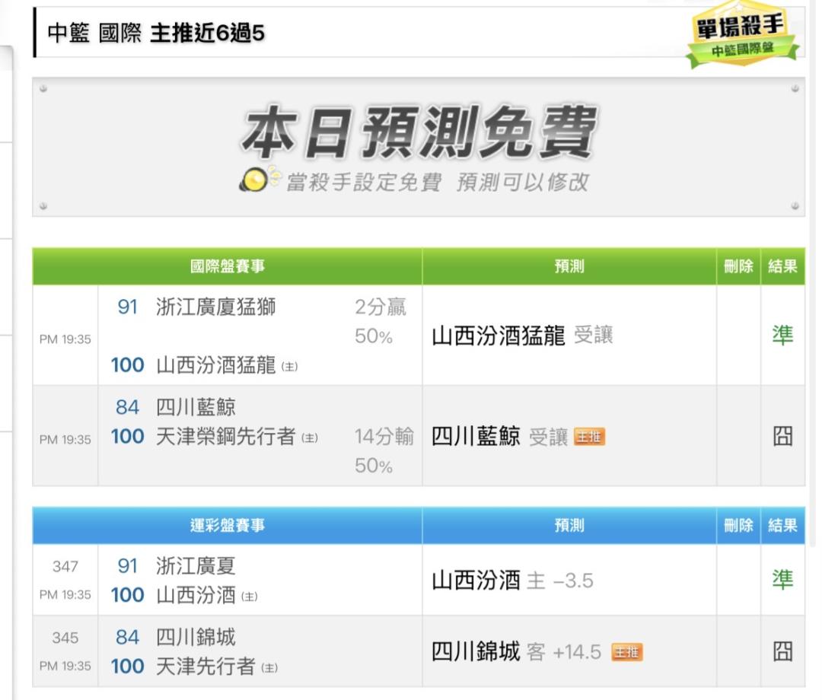
Task: Select team 浙江廣夏 in 運彩盤 table
Action: pos(196,566)
